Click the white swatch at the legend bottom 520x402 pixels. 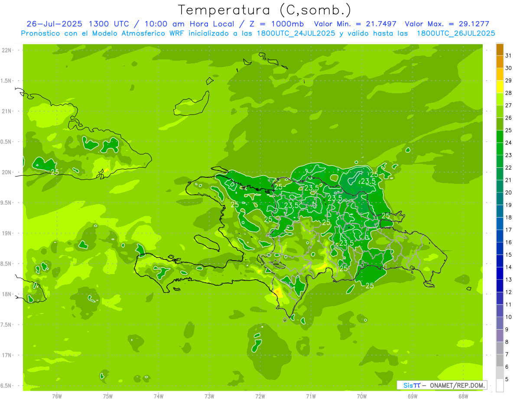[500, 386]
